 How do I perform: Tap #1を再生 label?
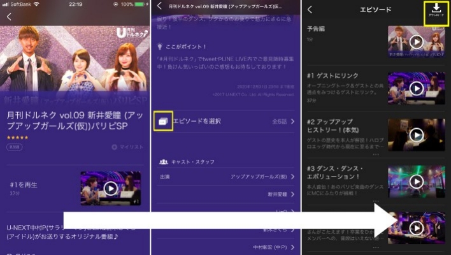[24, 185]
